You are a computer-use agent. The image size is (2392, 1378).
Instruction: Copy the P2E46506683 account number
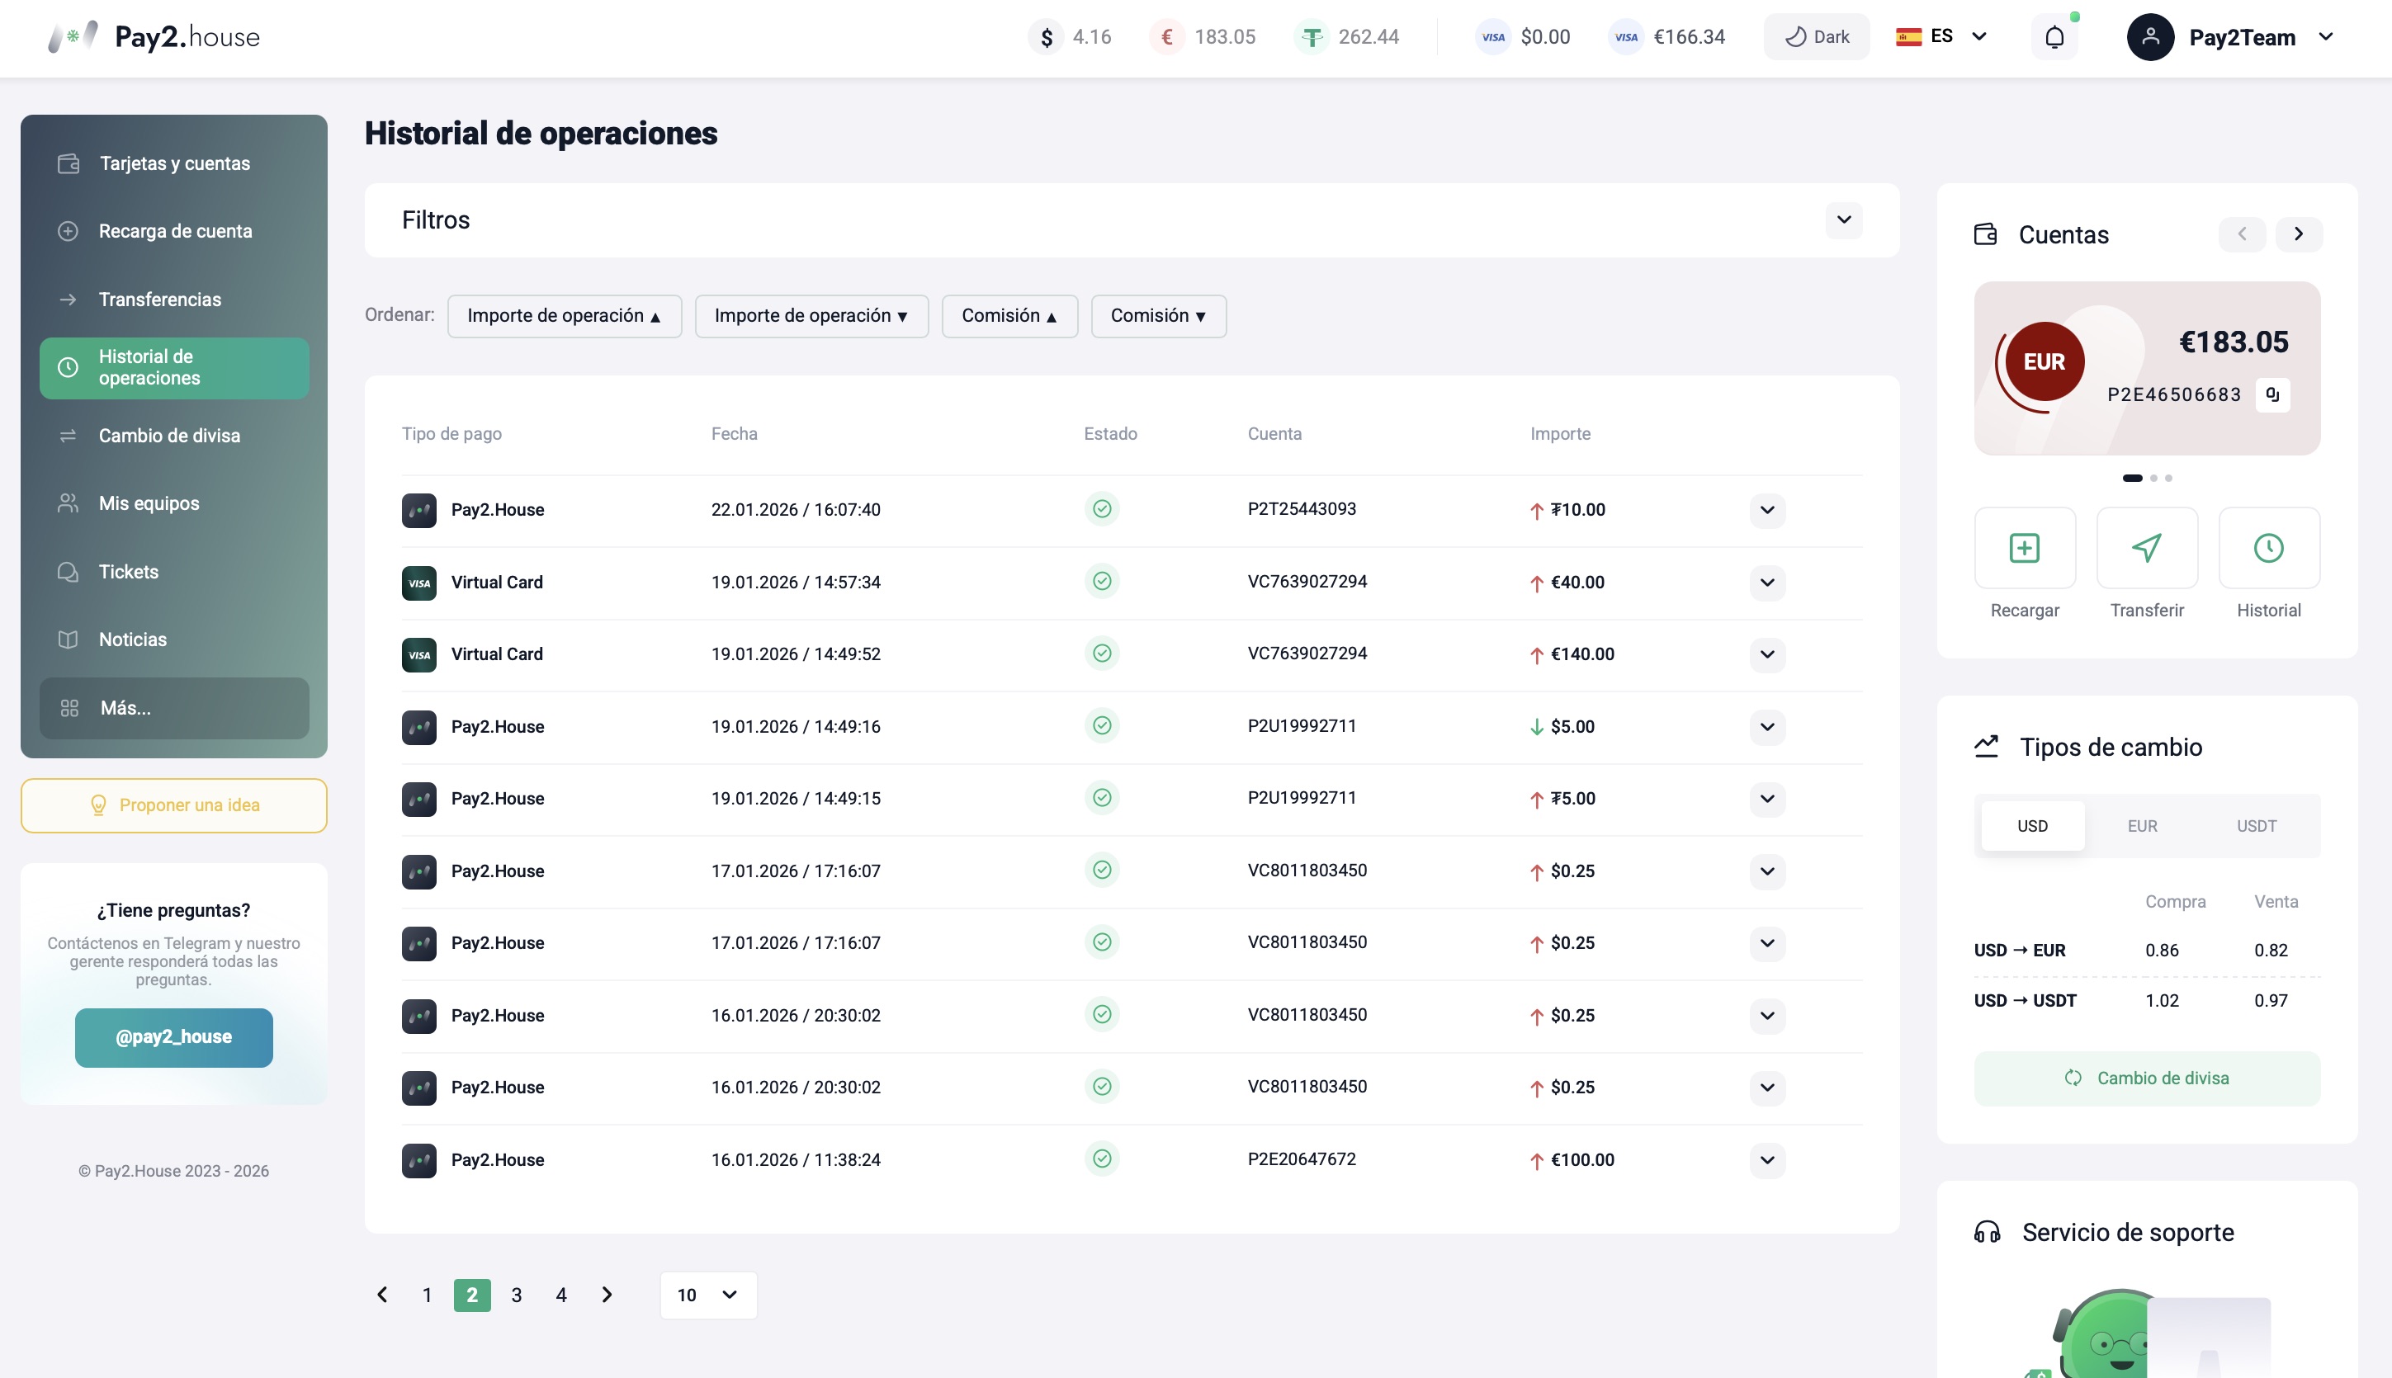point(2273,394)
